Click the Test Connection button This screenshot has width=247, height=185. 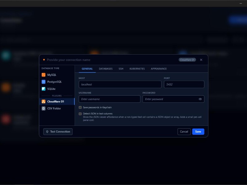click(58, 132)
